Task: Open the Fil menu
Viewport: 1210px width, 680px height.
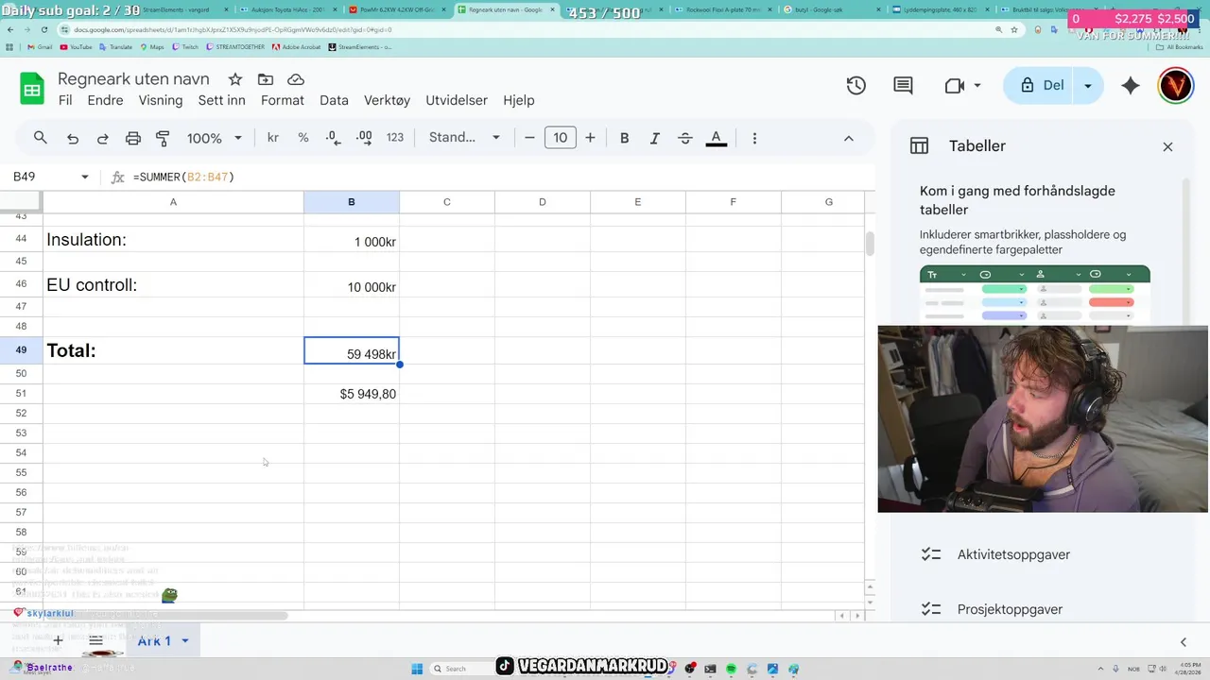Action: click(x=65, y=100)
